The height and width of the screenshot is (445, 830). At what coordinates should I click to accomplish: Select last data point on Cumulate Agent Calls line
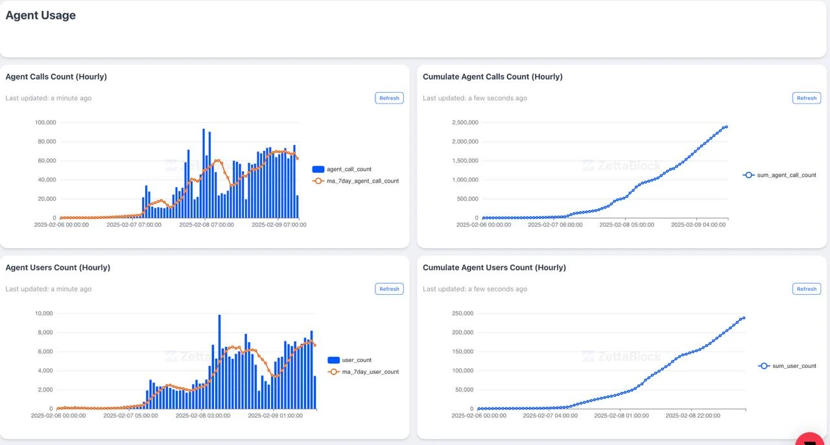point(726,127)
